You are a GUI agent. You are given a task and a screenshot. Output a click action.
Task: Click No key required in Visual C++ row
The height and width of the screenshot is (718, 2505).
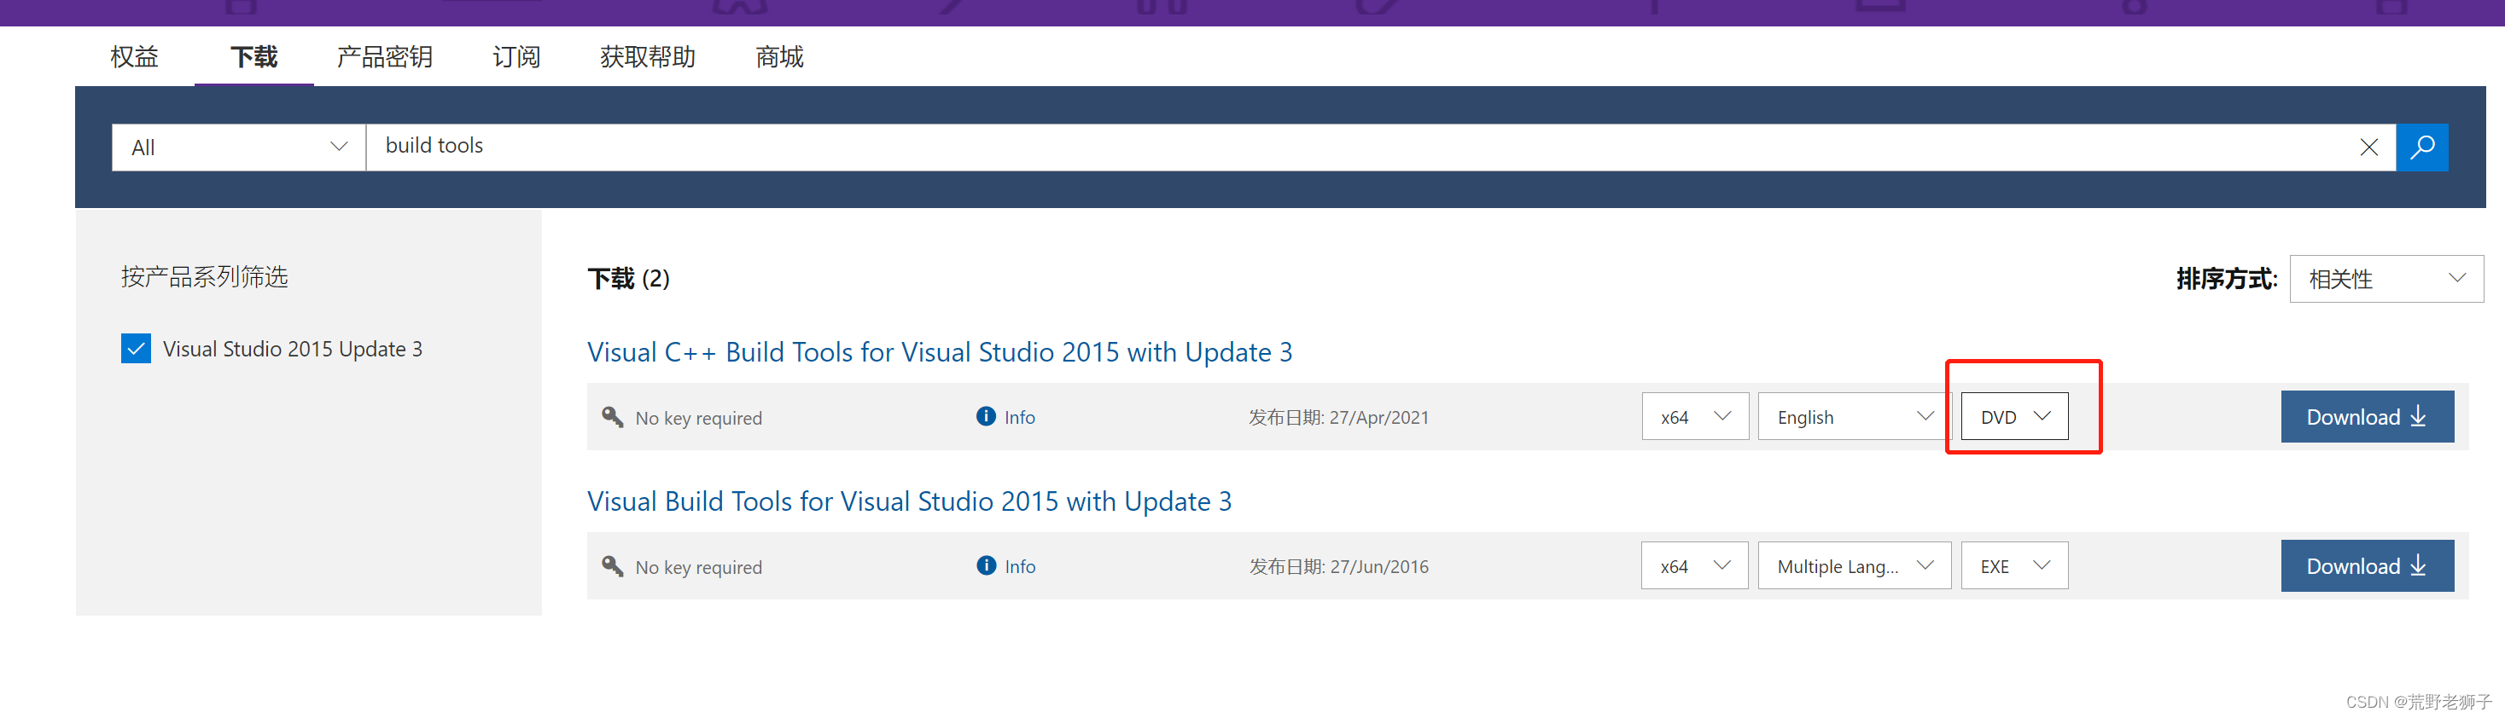tap(698, 419)
